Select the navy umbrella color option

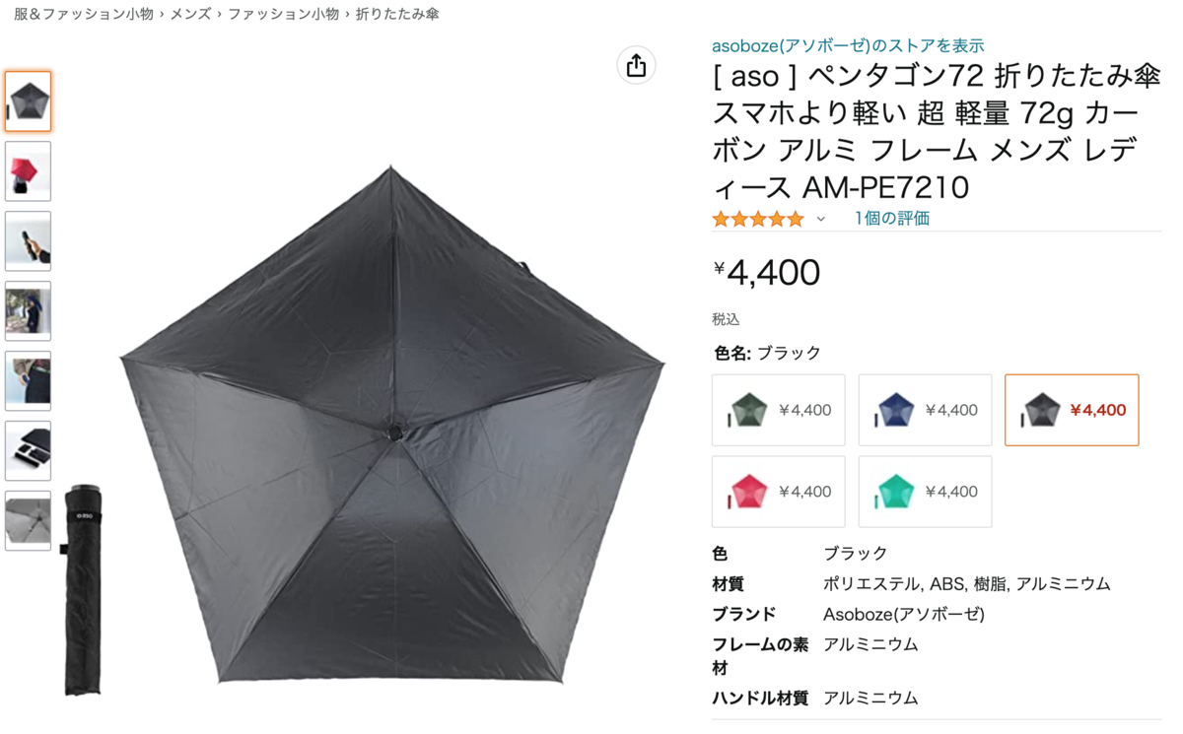click(x=925, y=410)
